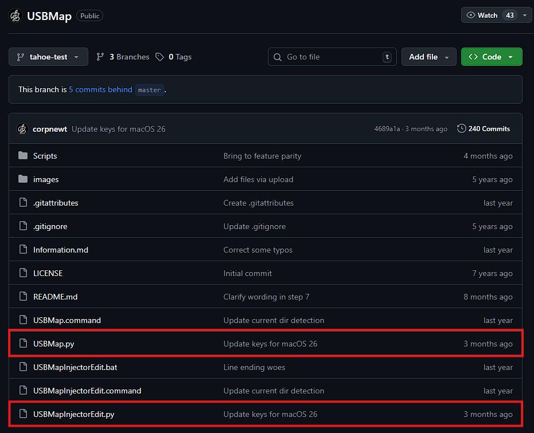Open the LICENSE file
Screen dimensions: 534x433
[x=48, y=273]
